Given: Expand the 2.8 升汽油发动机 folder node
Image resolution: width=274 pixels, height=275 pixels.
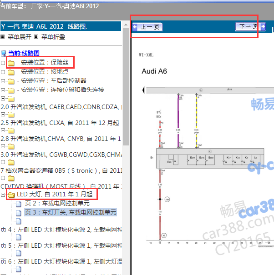Looking at the screenshot, I should pyautogui.click(x=3, y=130).
